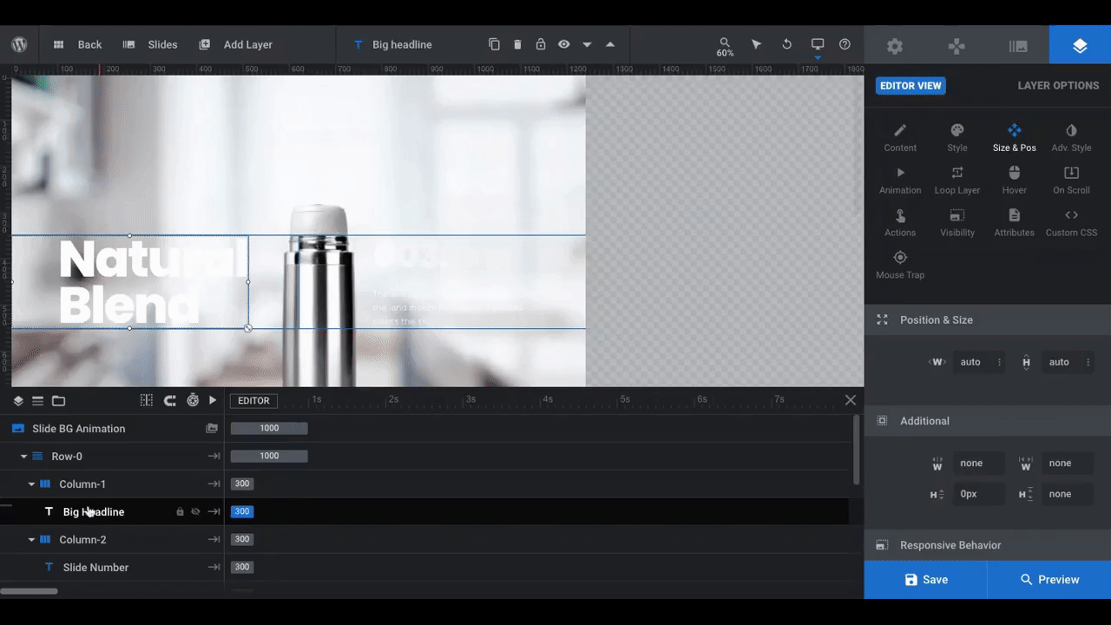
Task: Open the Loop Layer settings
Action: click(957, 180)
